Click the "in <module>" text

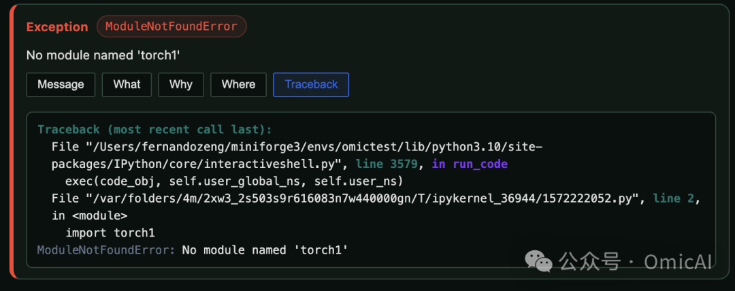click(x=90, y=216)
